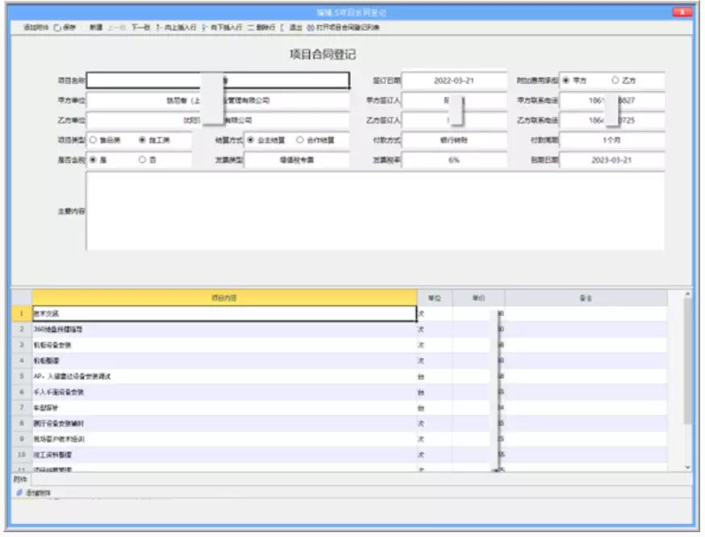Viewport: 705px width, 537px height.
Task: Go to next record with 下一条
Action: pos(140,27)
